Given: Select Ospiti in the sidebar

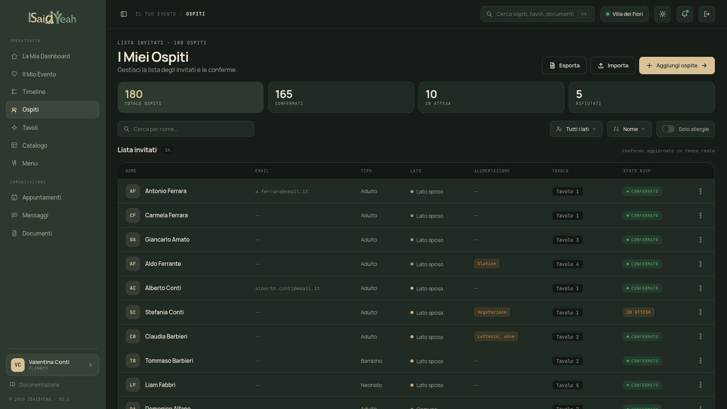Looking at the screenshot, I should pos(53,110).
